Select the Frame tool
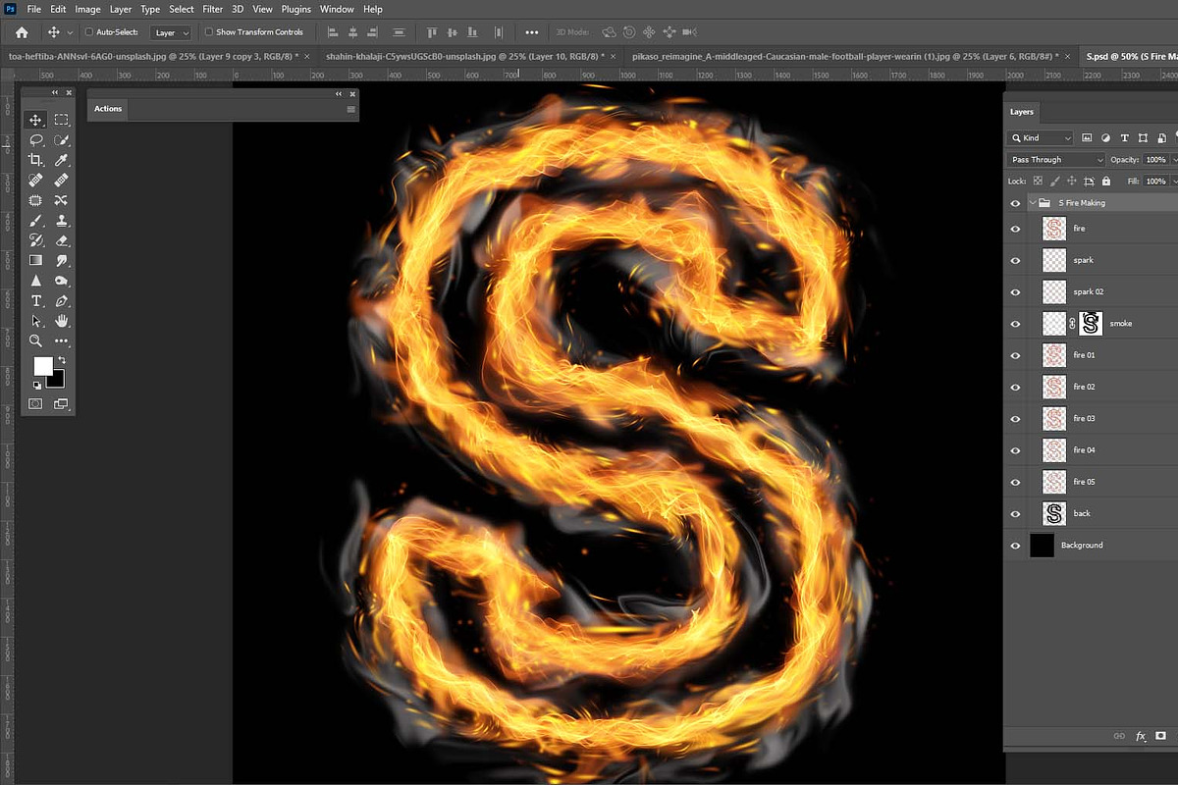The width and height of the screenshot is (1178, 785). click(x=35, y=200)
